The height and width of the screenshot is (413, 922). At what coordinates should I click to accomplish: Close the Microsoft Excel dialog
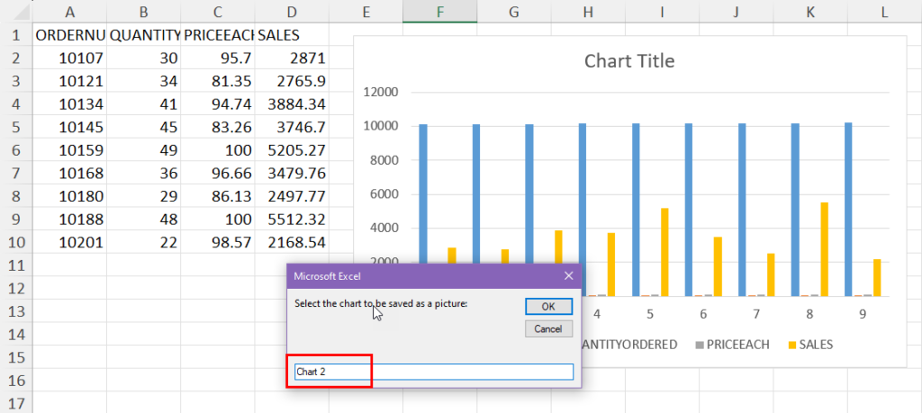click(569, 275)
